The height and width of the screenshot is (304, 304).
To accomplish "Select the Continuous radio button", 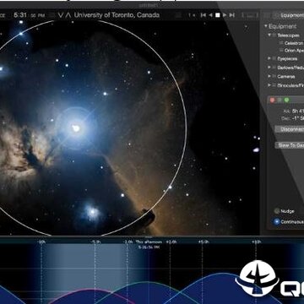I will pyautogui.click(x=277, y=221).
